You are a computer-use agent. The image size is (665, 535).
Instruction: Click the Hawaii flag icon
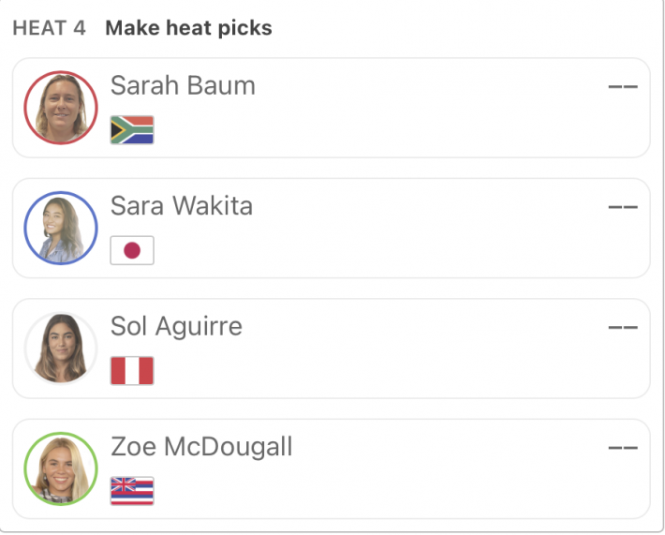[x=132, y=491]
